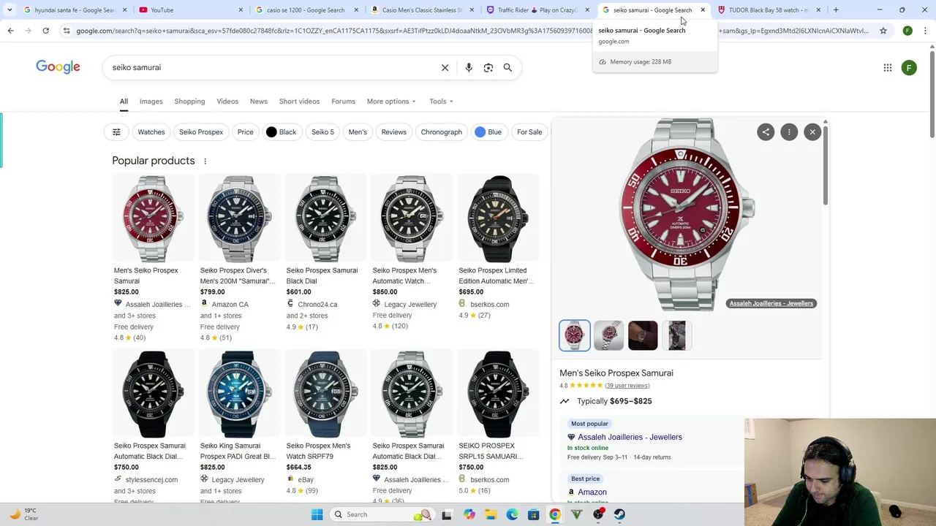Screen dimensions: 936x526
Task: Open a new browser tab with plus
Action: pyautogui.click(x=836, y=10)
